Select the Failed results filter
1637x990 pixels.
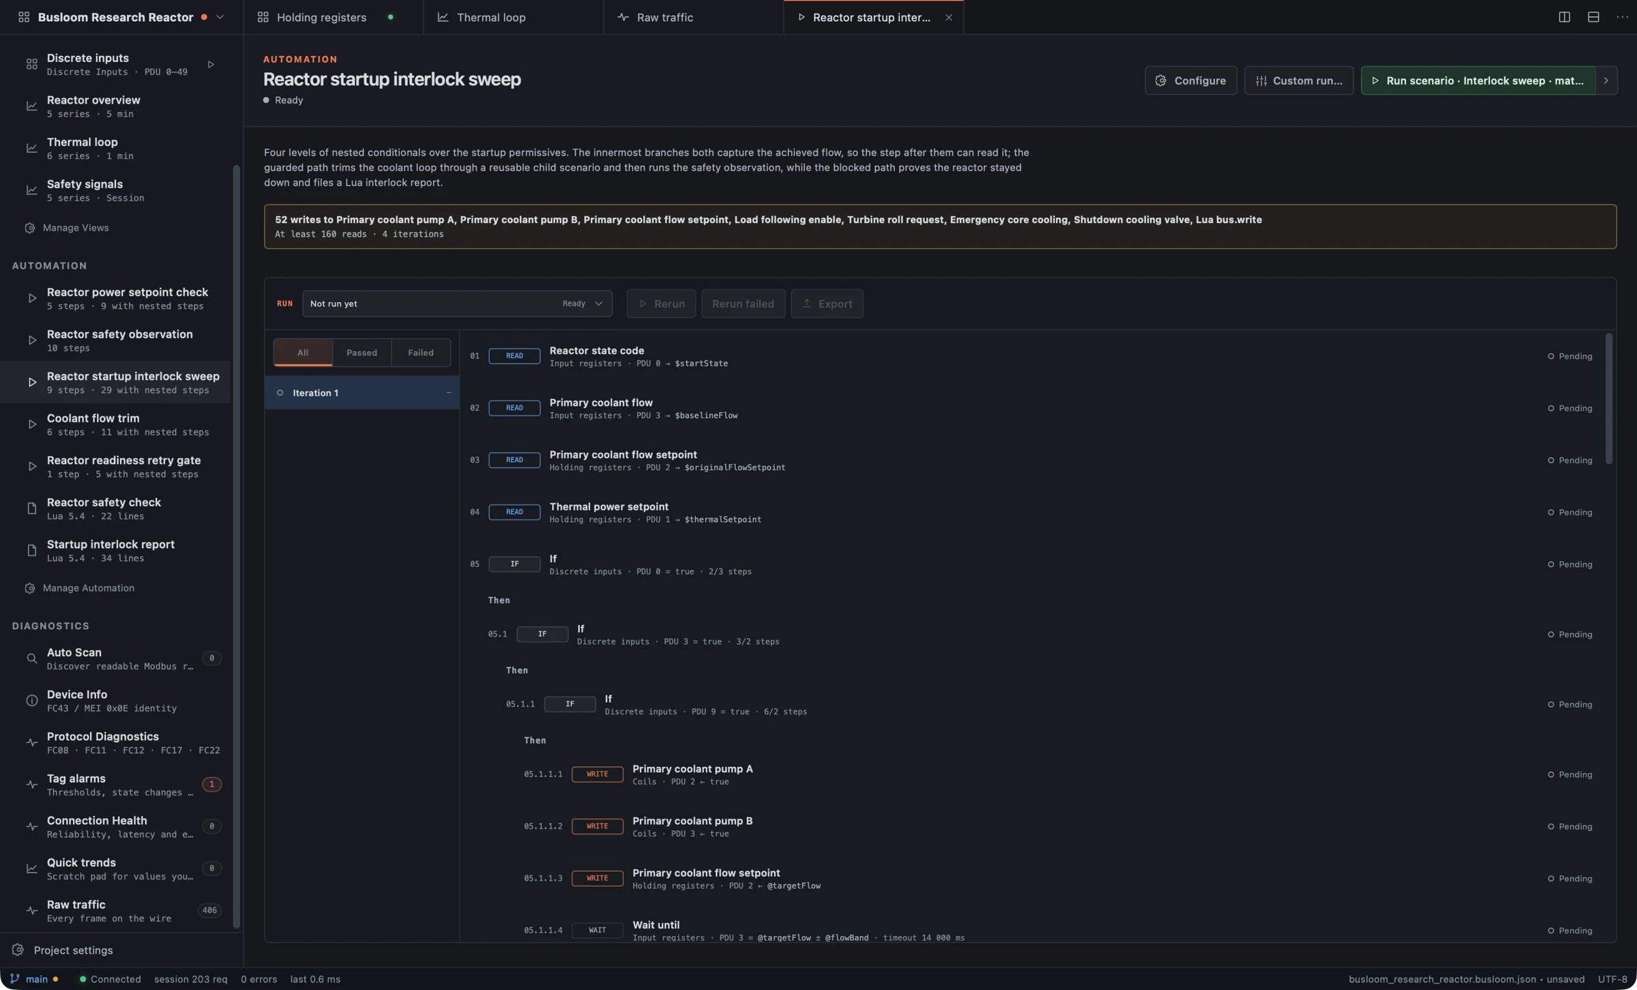click(x=421, y=353)
